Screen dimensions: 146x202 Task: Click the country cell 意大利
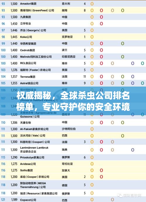pyautogui.click(x=66, y=4)
